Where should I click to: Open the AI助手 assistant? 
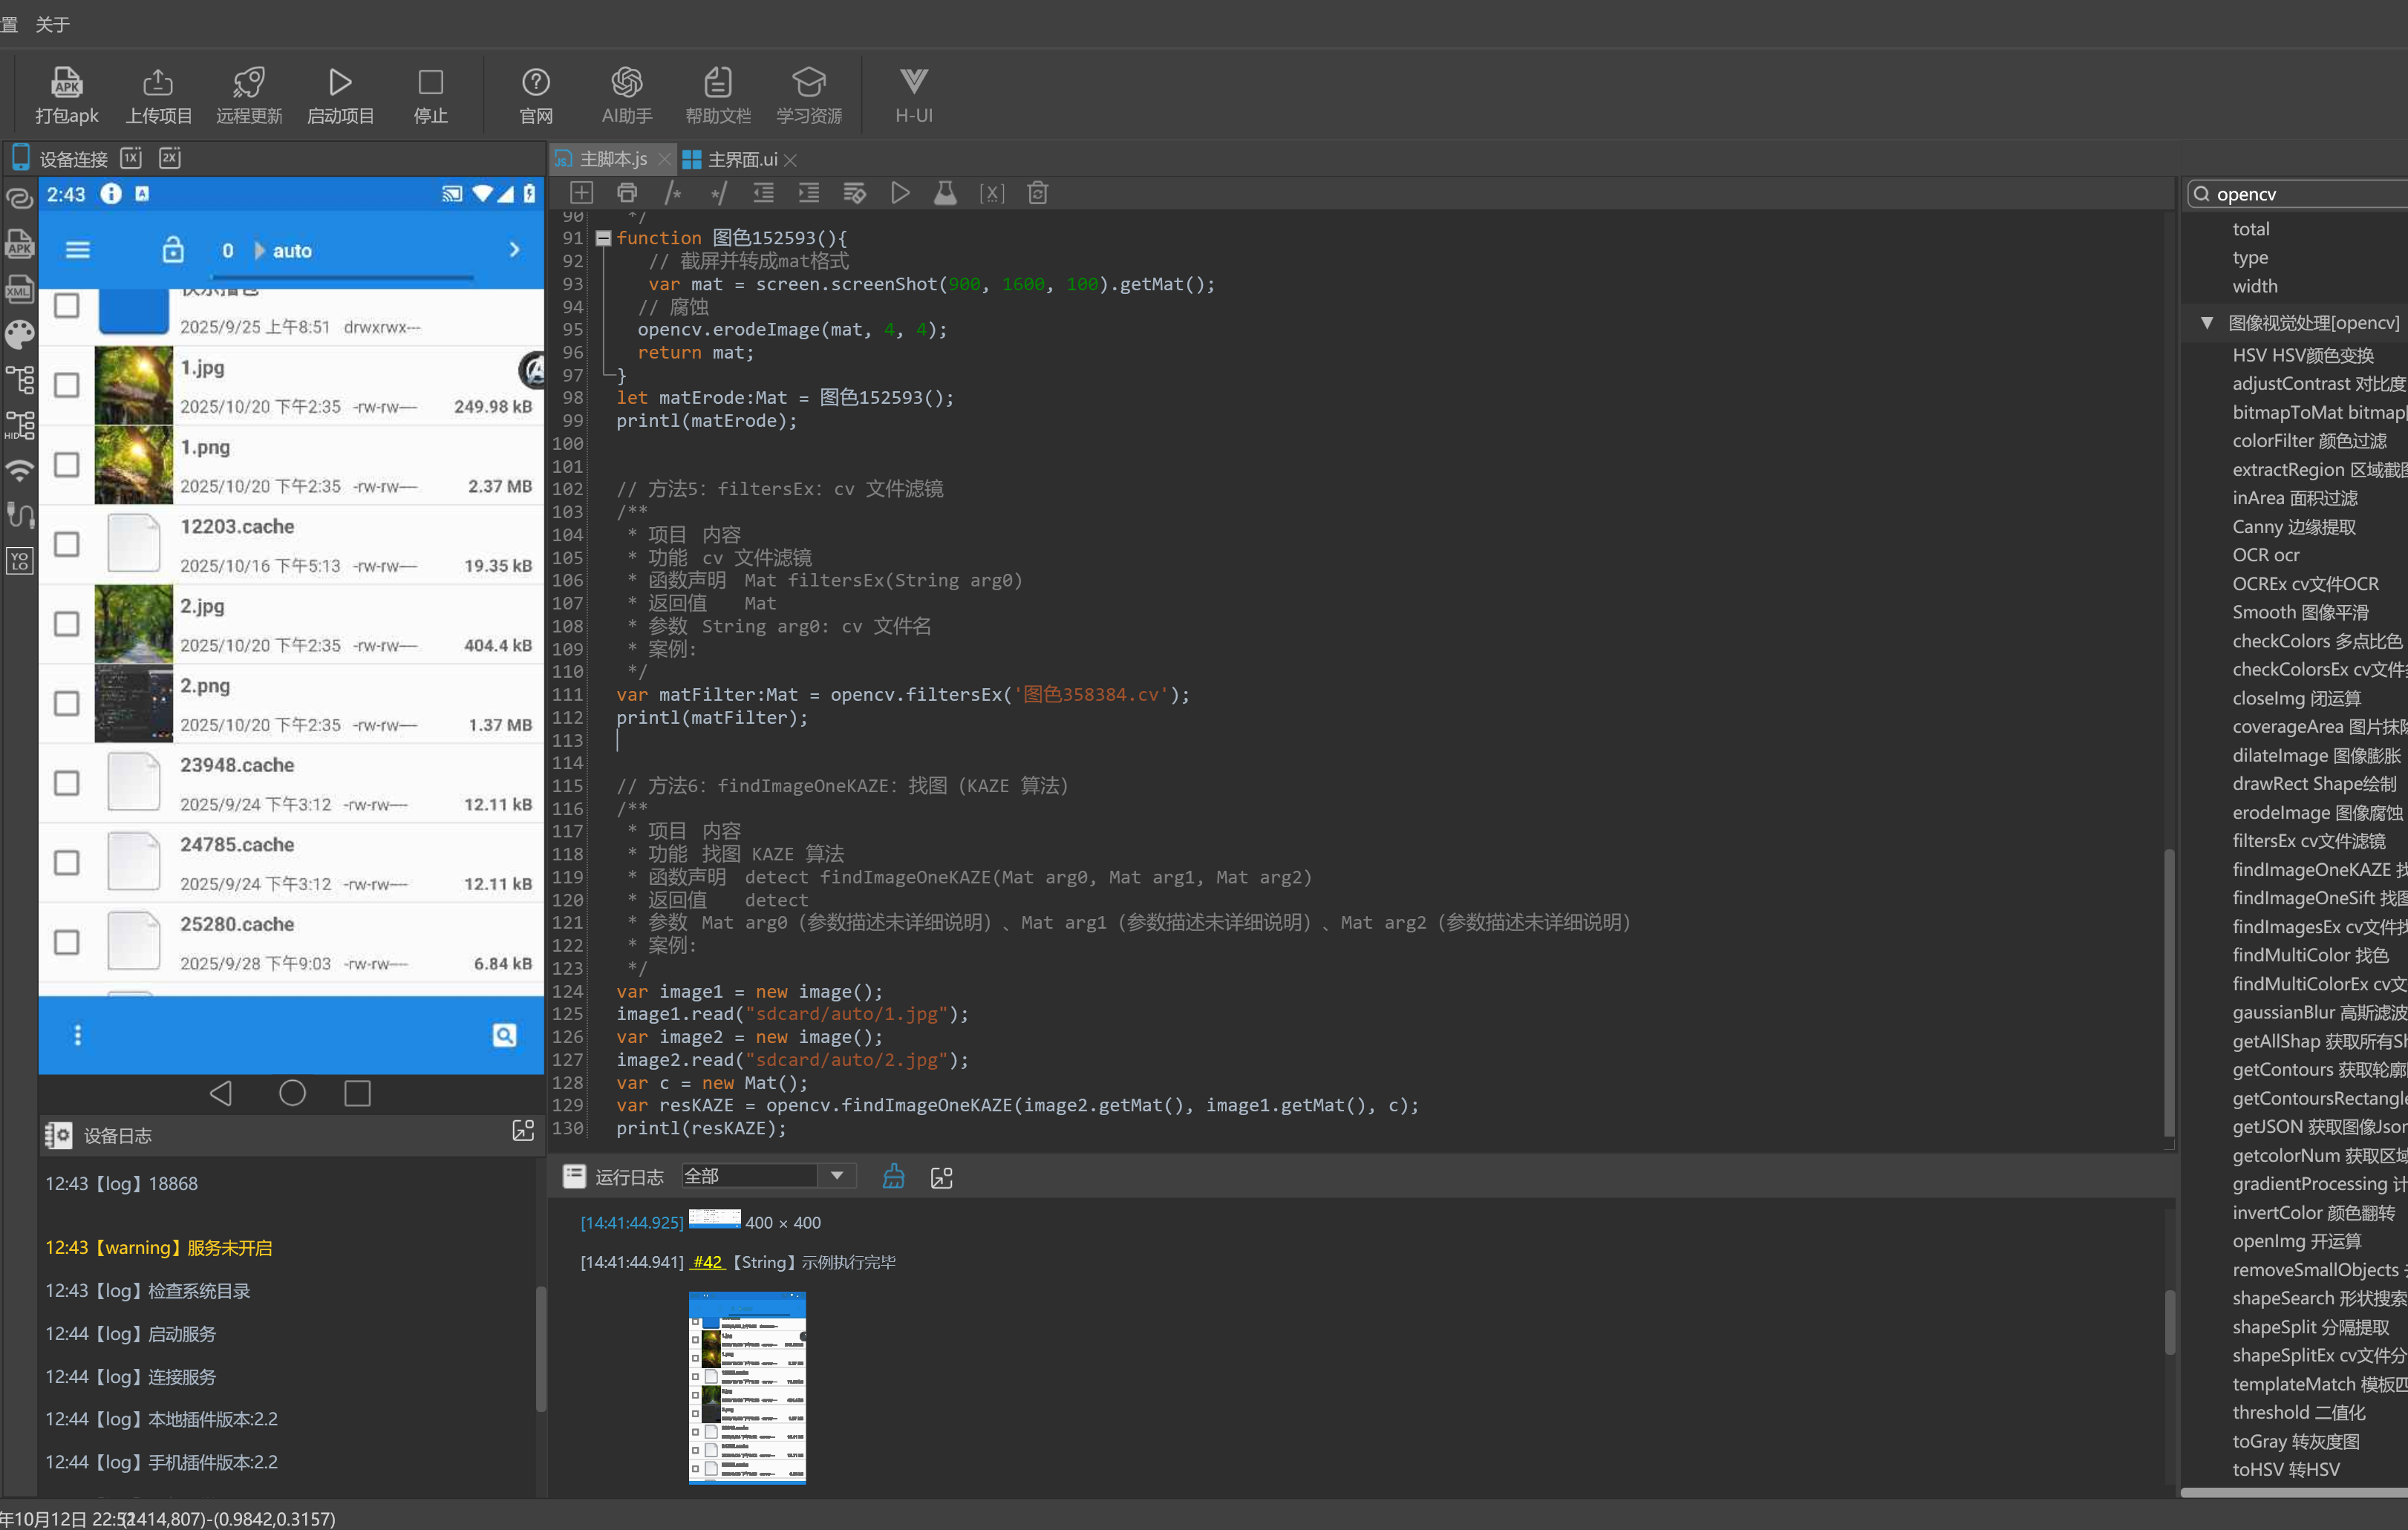click(626, 82)
